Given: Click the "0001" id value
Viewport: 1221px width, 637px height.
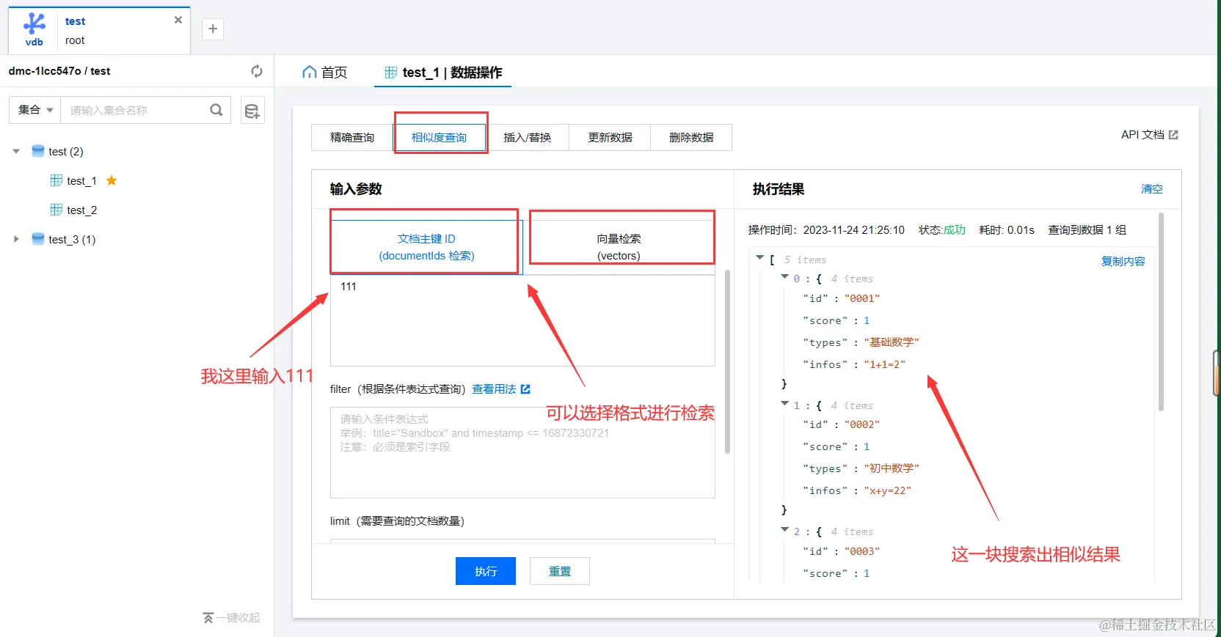Looking at the screenshot, I should tap(861, 298).
